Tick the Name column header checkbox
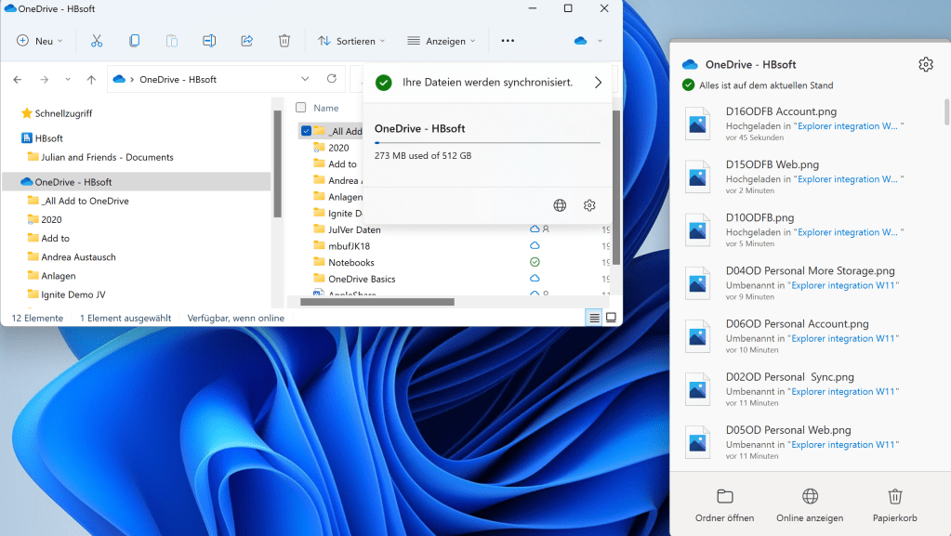 pos(300,107)
